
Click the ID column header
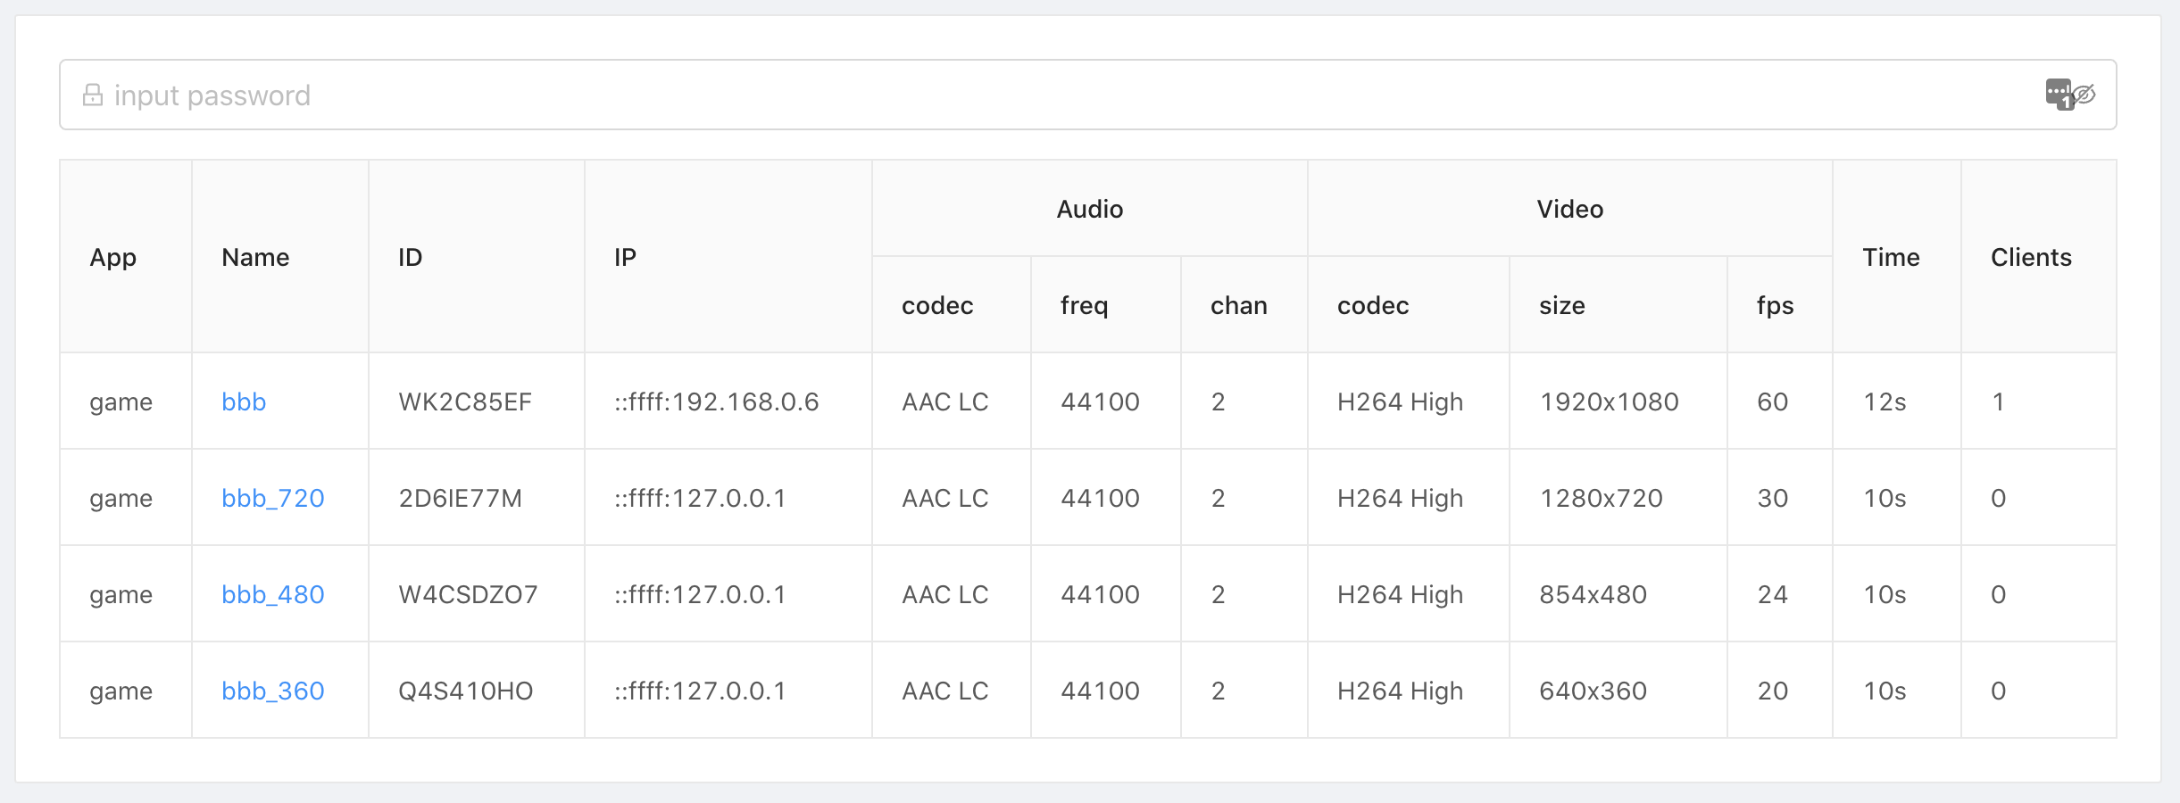tap(410, 257)
